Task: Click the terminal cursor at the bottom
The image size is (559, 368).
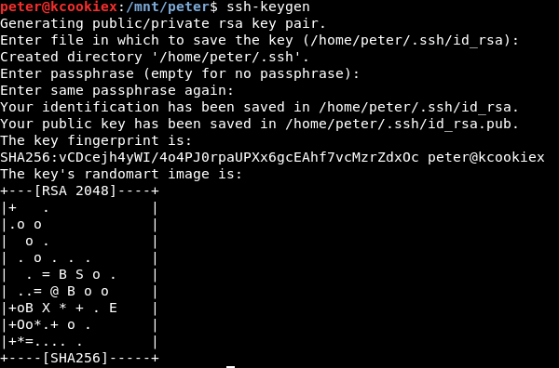Action: tap(230, 366)
